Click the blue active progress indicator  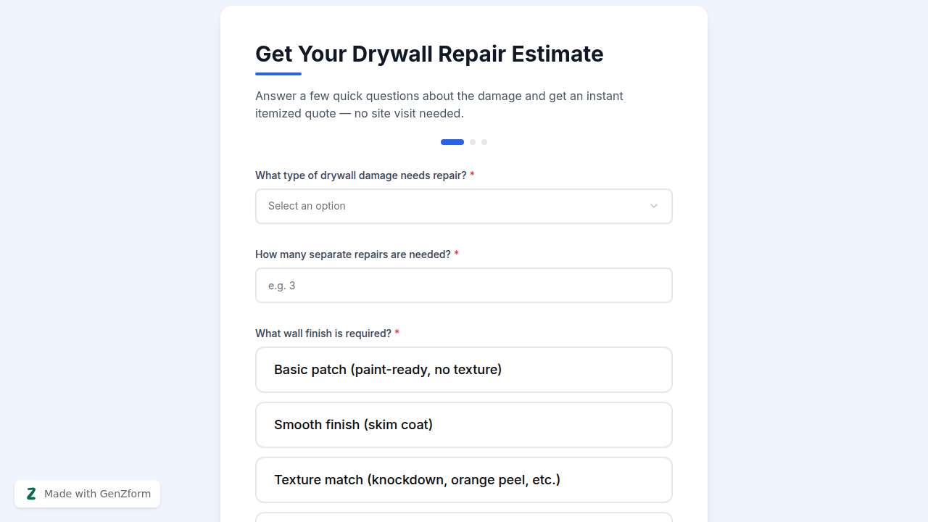(452, 142)
